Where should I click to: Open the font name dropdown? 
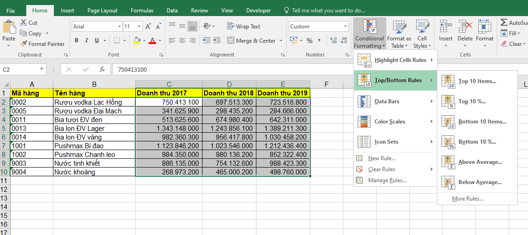[119, 27]
